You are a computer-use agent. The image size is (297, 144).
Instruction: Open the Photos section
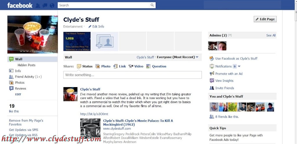click(20, 83)
